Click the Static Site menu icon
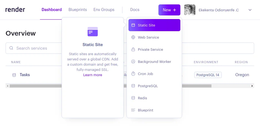 click(x=133, y=25)
